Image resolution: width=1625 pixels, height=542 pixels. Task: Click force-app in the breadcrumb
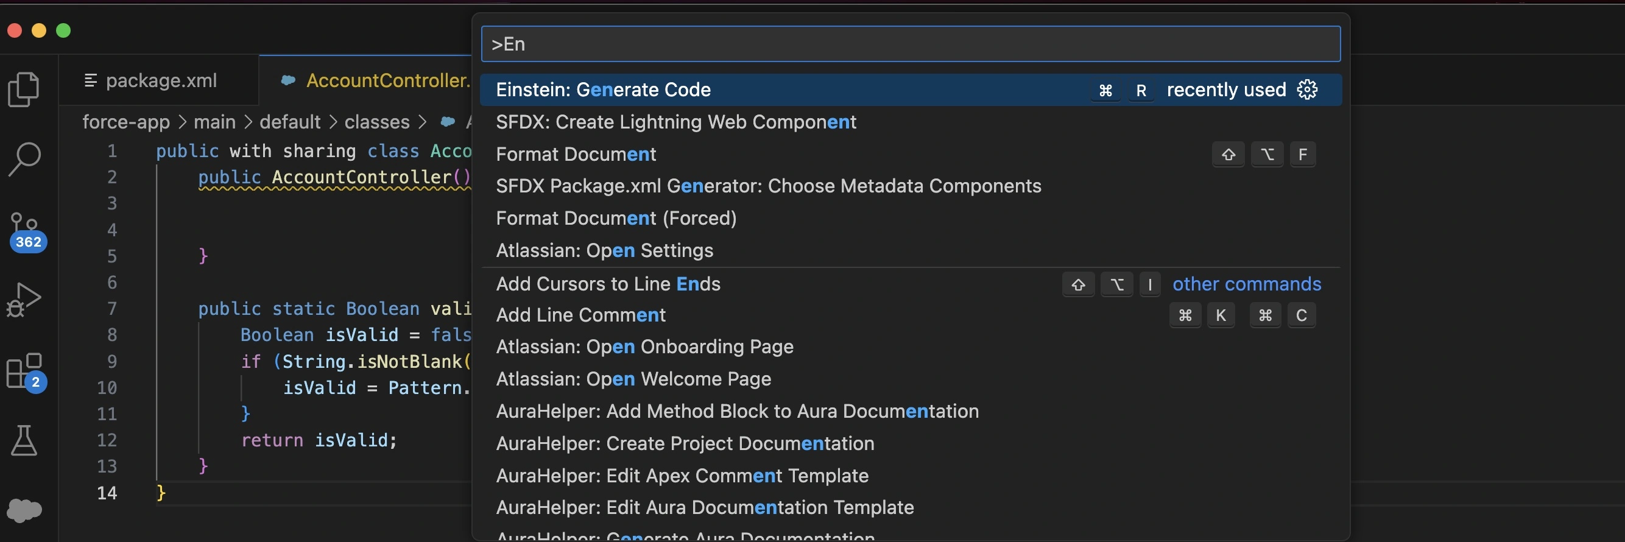tap(126, 122)
